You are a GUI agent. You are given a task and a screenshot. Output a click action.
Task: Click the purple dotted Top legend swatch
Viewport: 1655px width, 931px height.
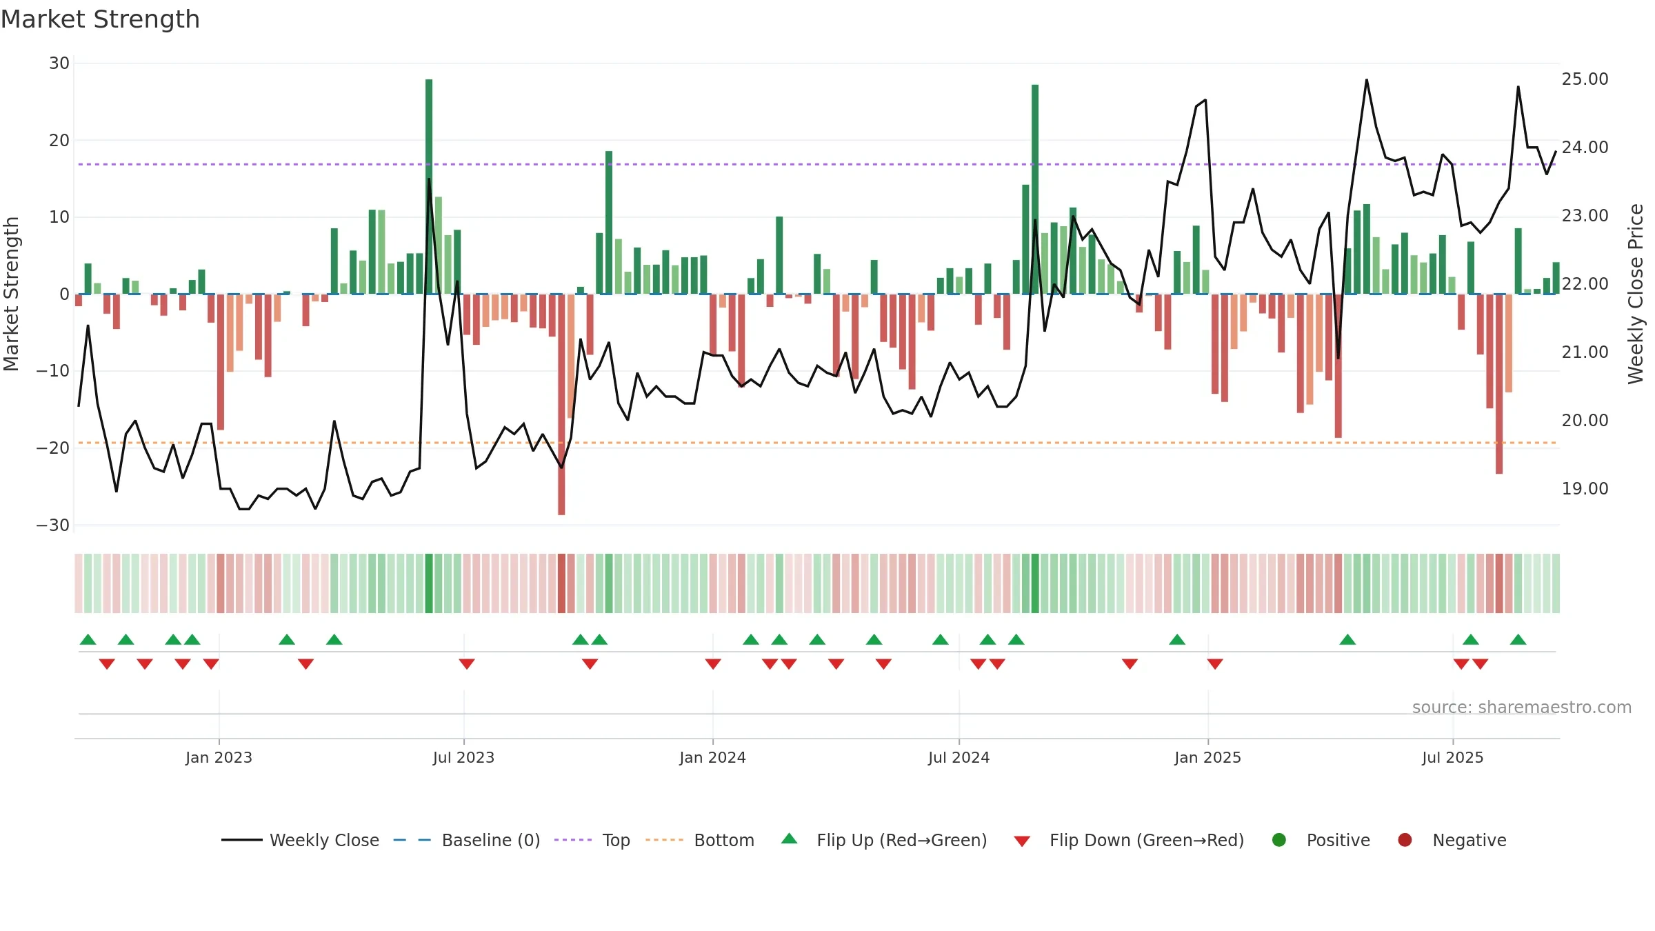tap(573, 840)
